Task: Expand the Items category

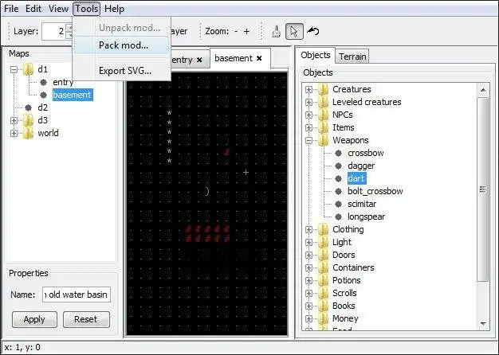Action: tap(308, 127)
